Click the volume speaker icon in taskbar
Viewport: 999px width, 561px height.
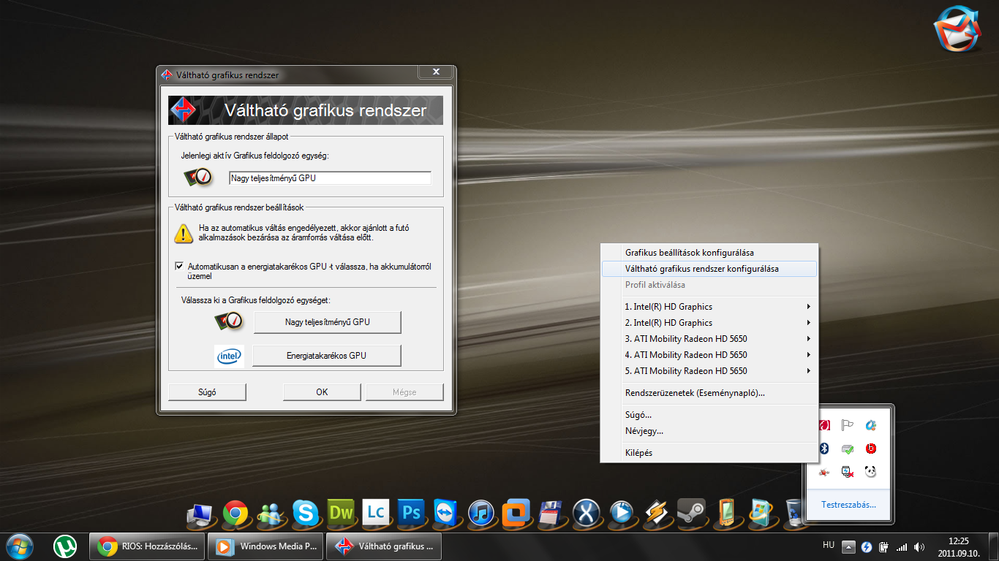click(x=919, y=546)
